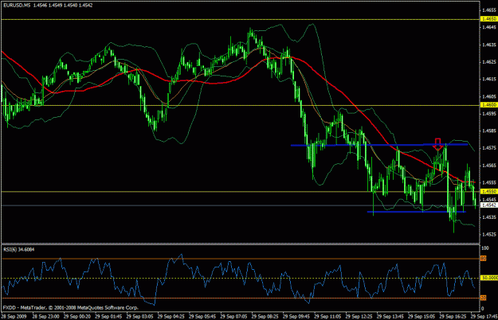
Task: Select the thick red moving average line
Action: point(238,78)
